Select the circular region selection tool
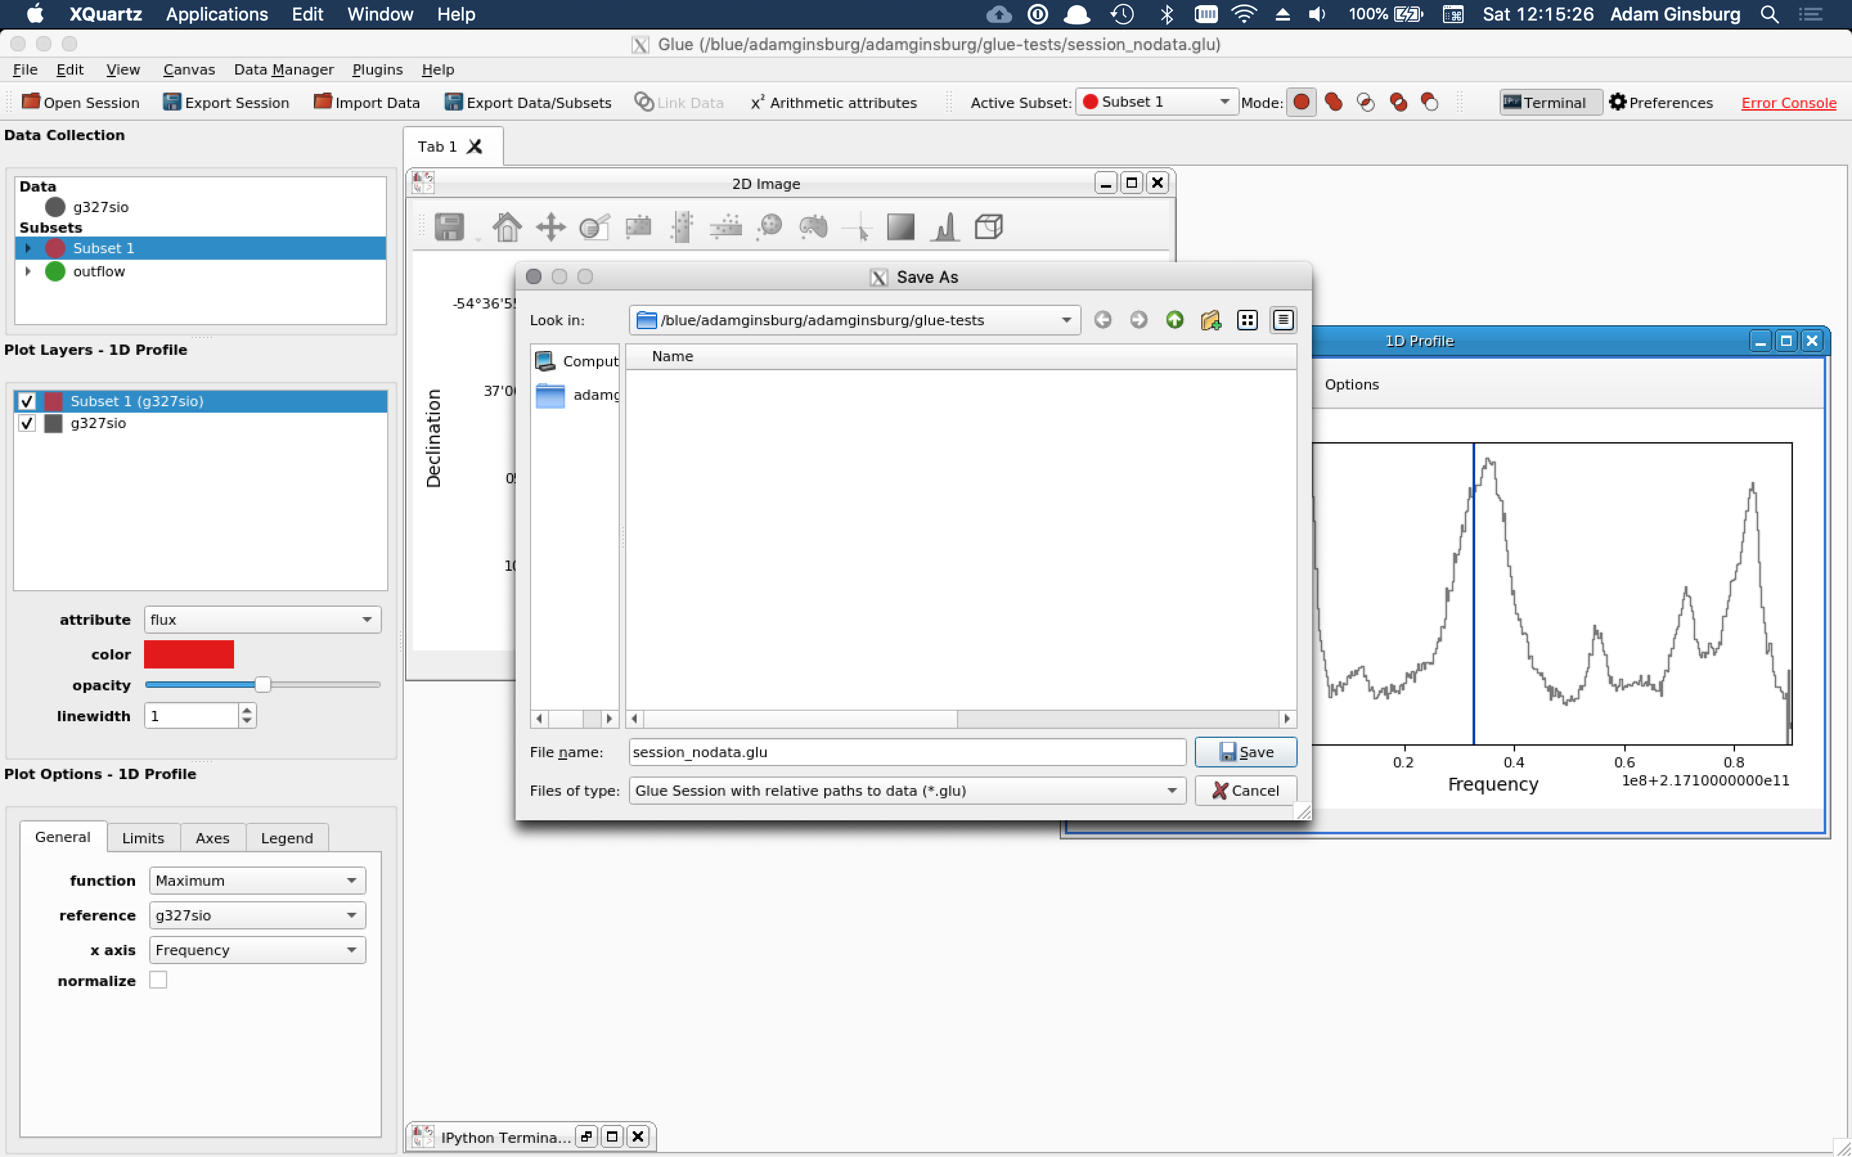This screenshot has width=1852, height=1157. click(x=769, y=228)
